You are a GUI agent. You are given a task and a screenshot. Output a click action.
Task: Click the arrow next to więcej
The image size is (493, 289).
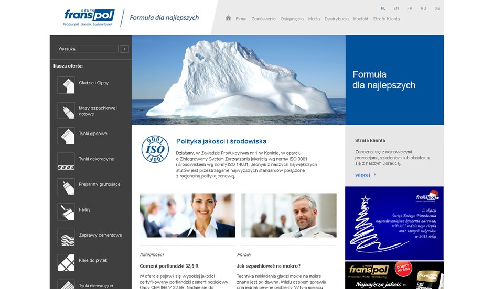click(375, 175)
